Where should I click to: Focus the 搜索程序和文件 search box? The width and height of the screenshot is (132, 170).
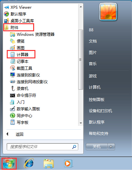(x=42, y=147)
